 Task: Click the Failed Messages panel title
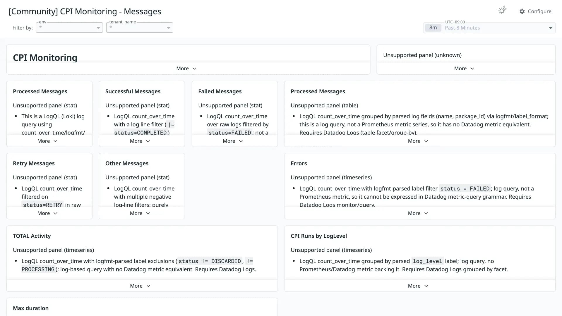(x=220, y=91)
